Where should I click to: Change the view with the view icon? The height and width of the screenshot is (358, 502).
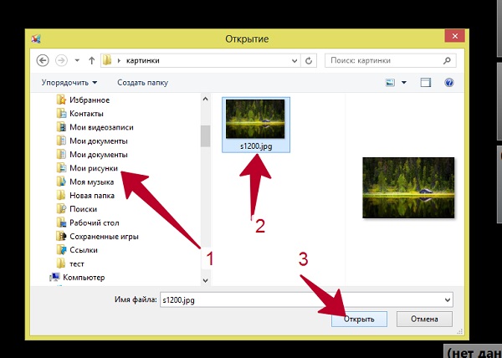coord(390,83)
